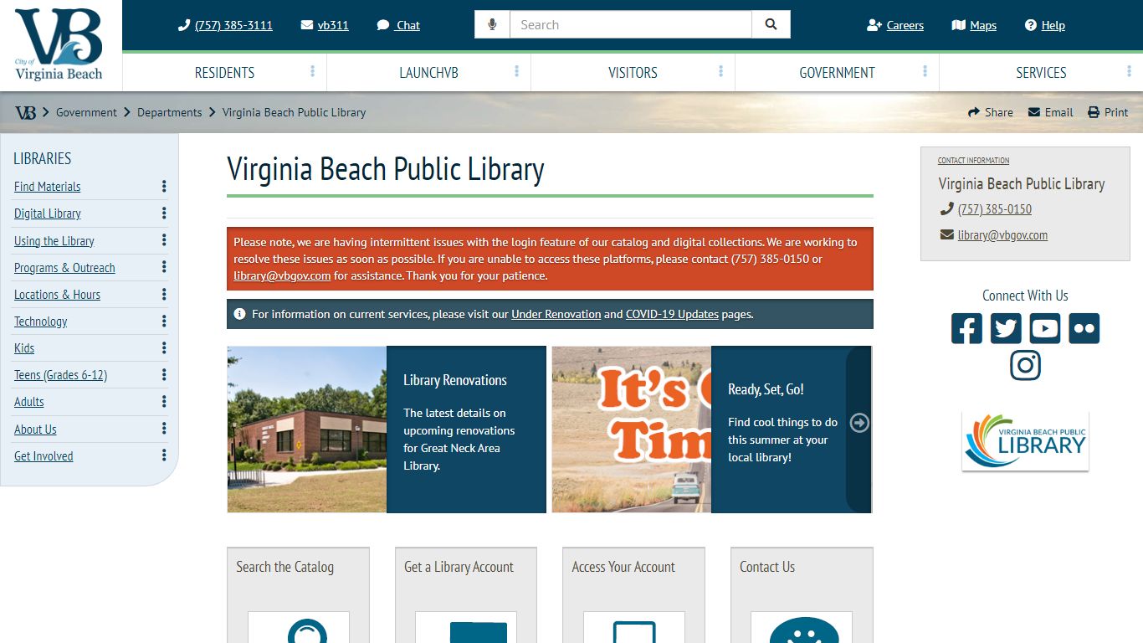
Task: Open the GOVERNMENT main menu
Action: coord(837,73)
